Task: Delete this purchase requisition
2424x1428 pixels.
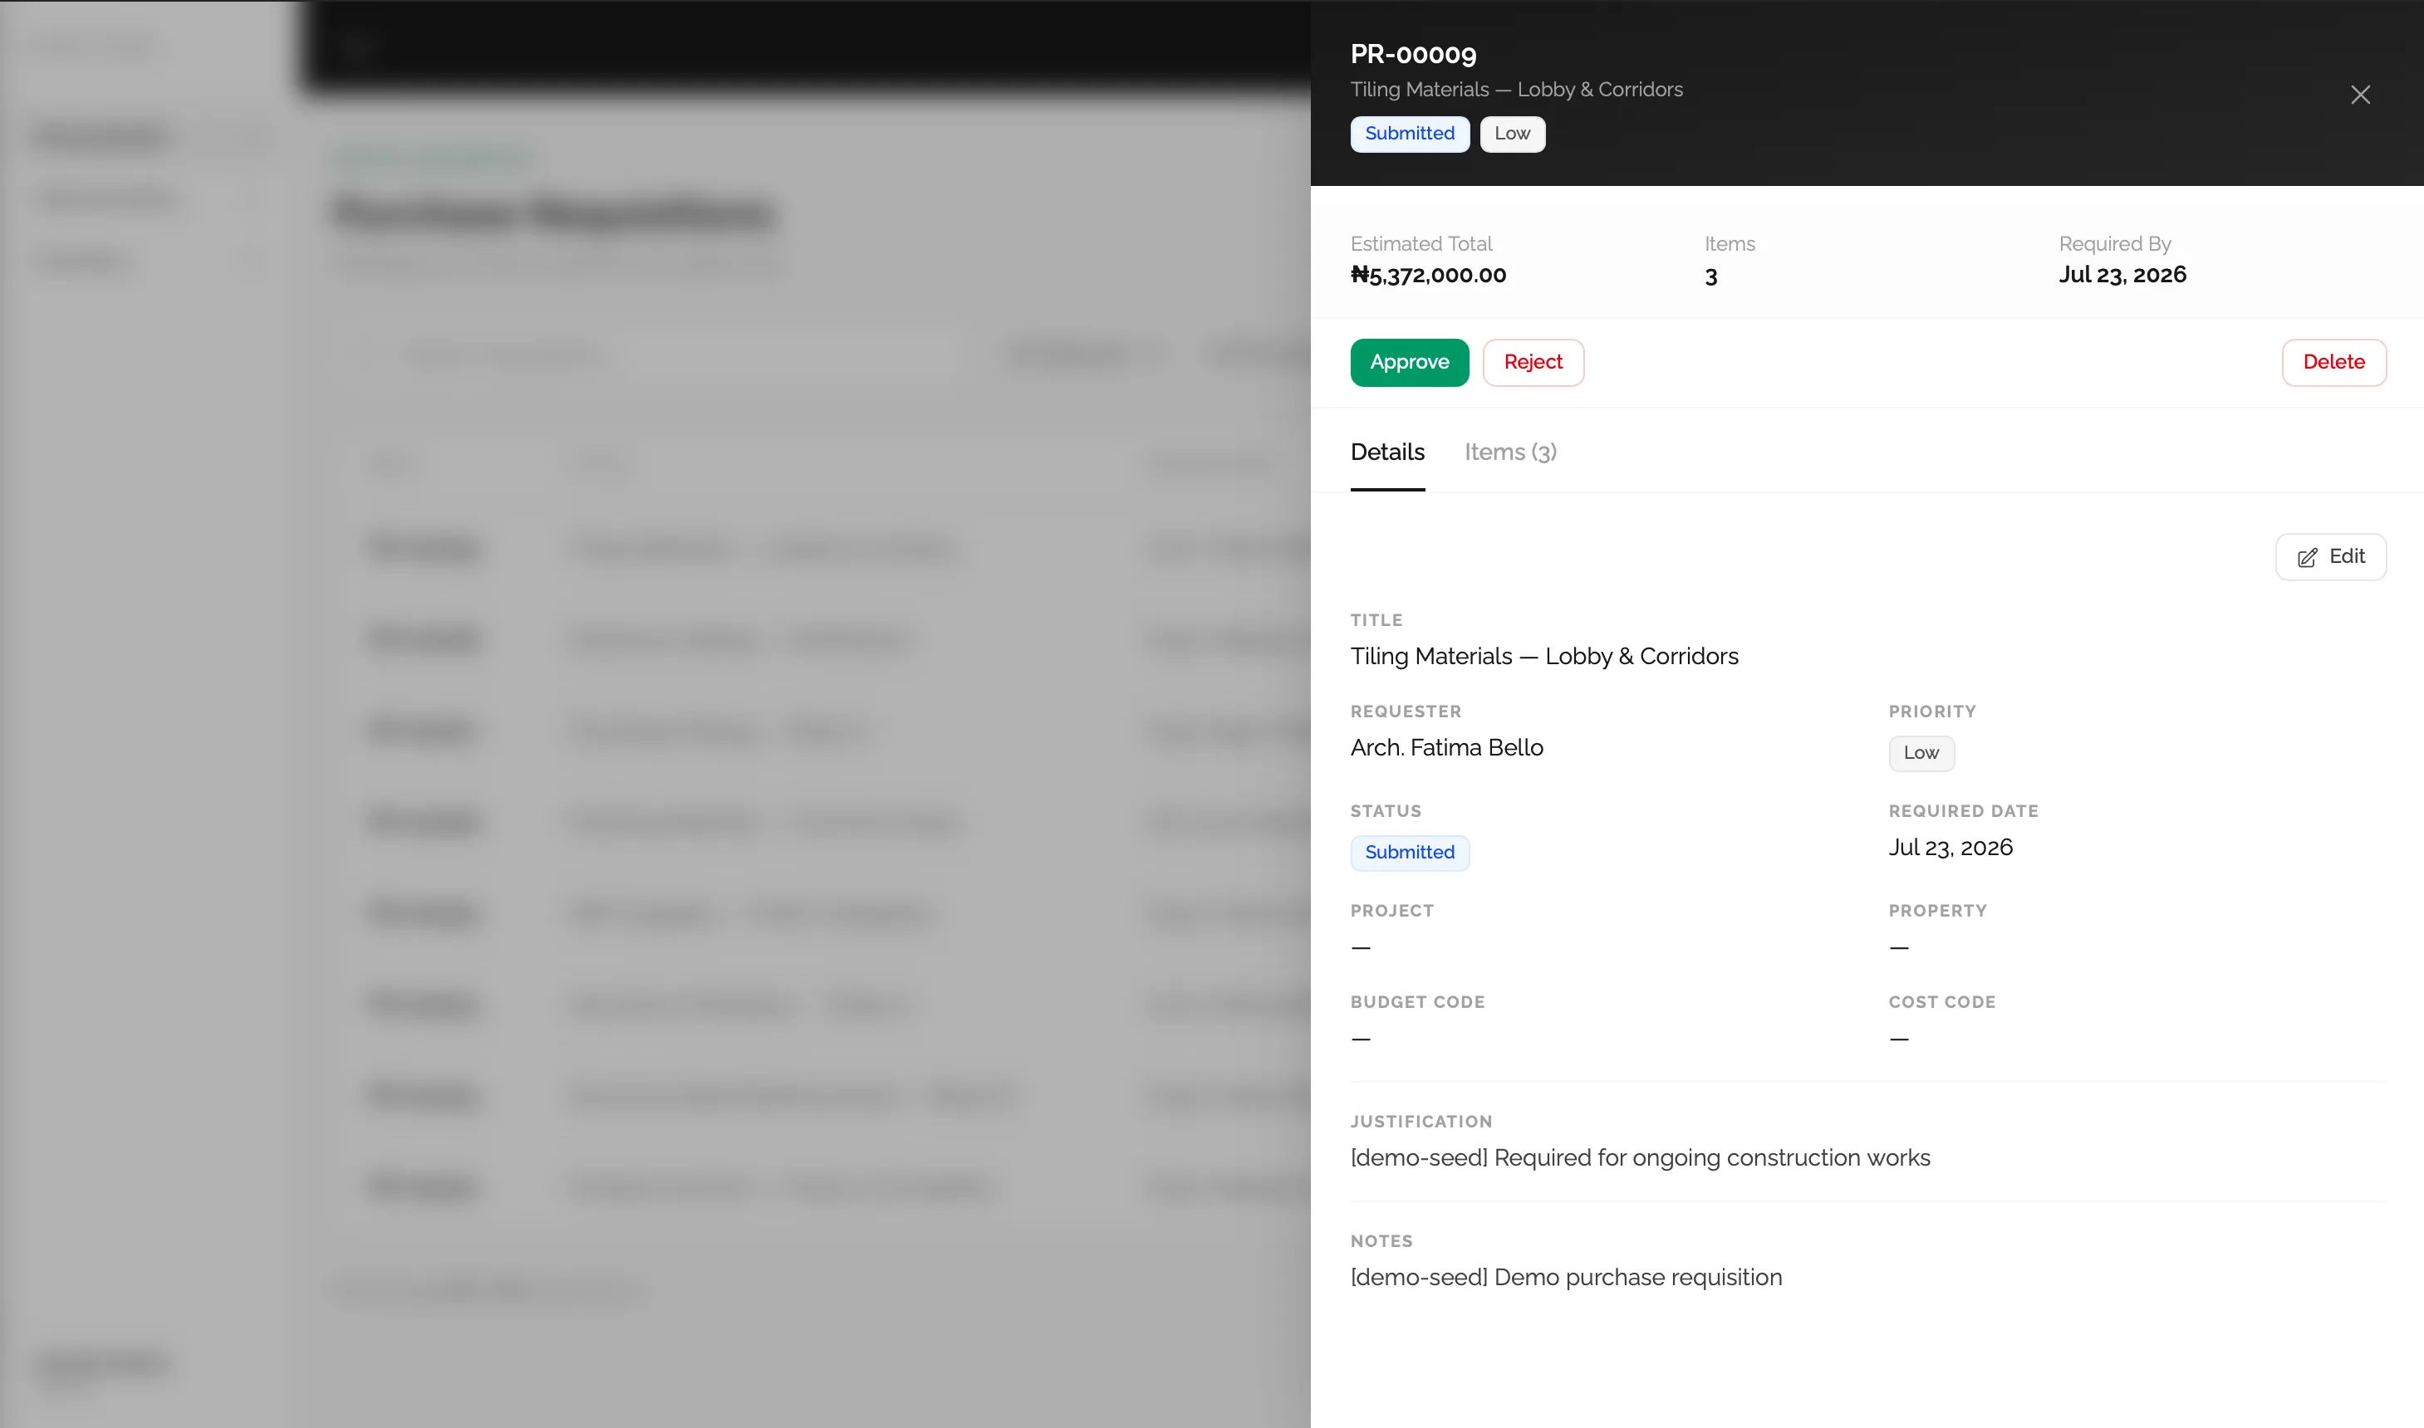Action: [x=2333, y=362]
